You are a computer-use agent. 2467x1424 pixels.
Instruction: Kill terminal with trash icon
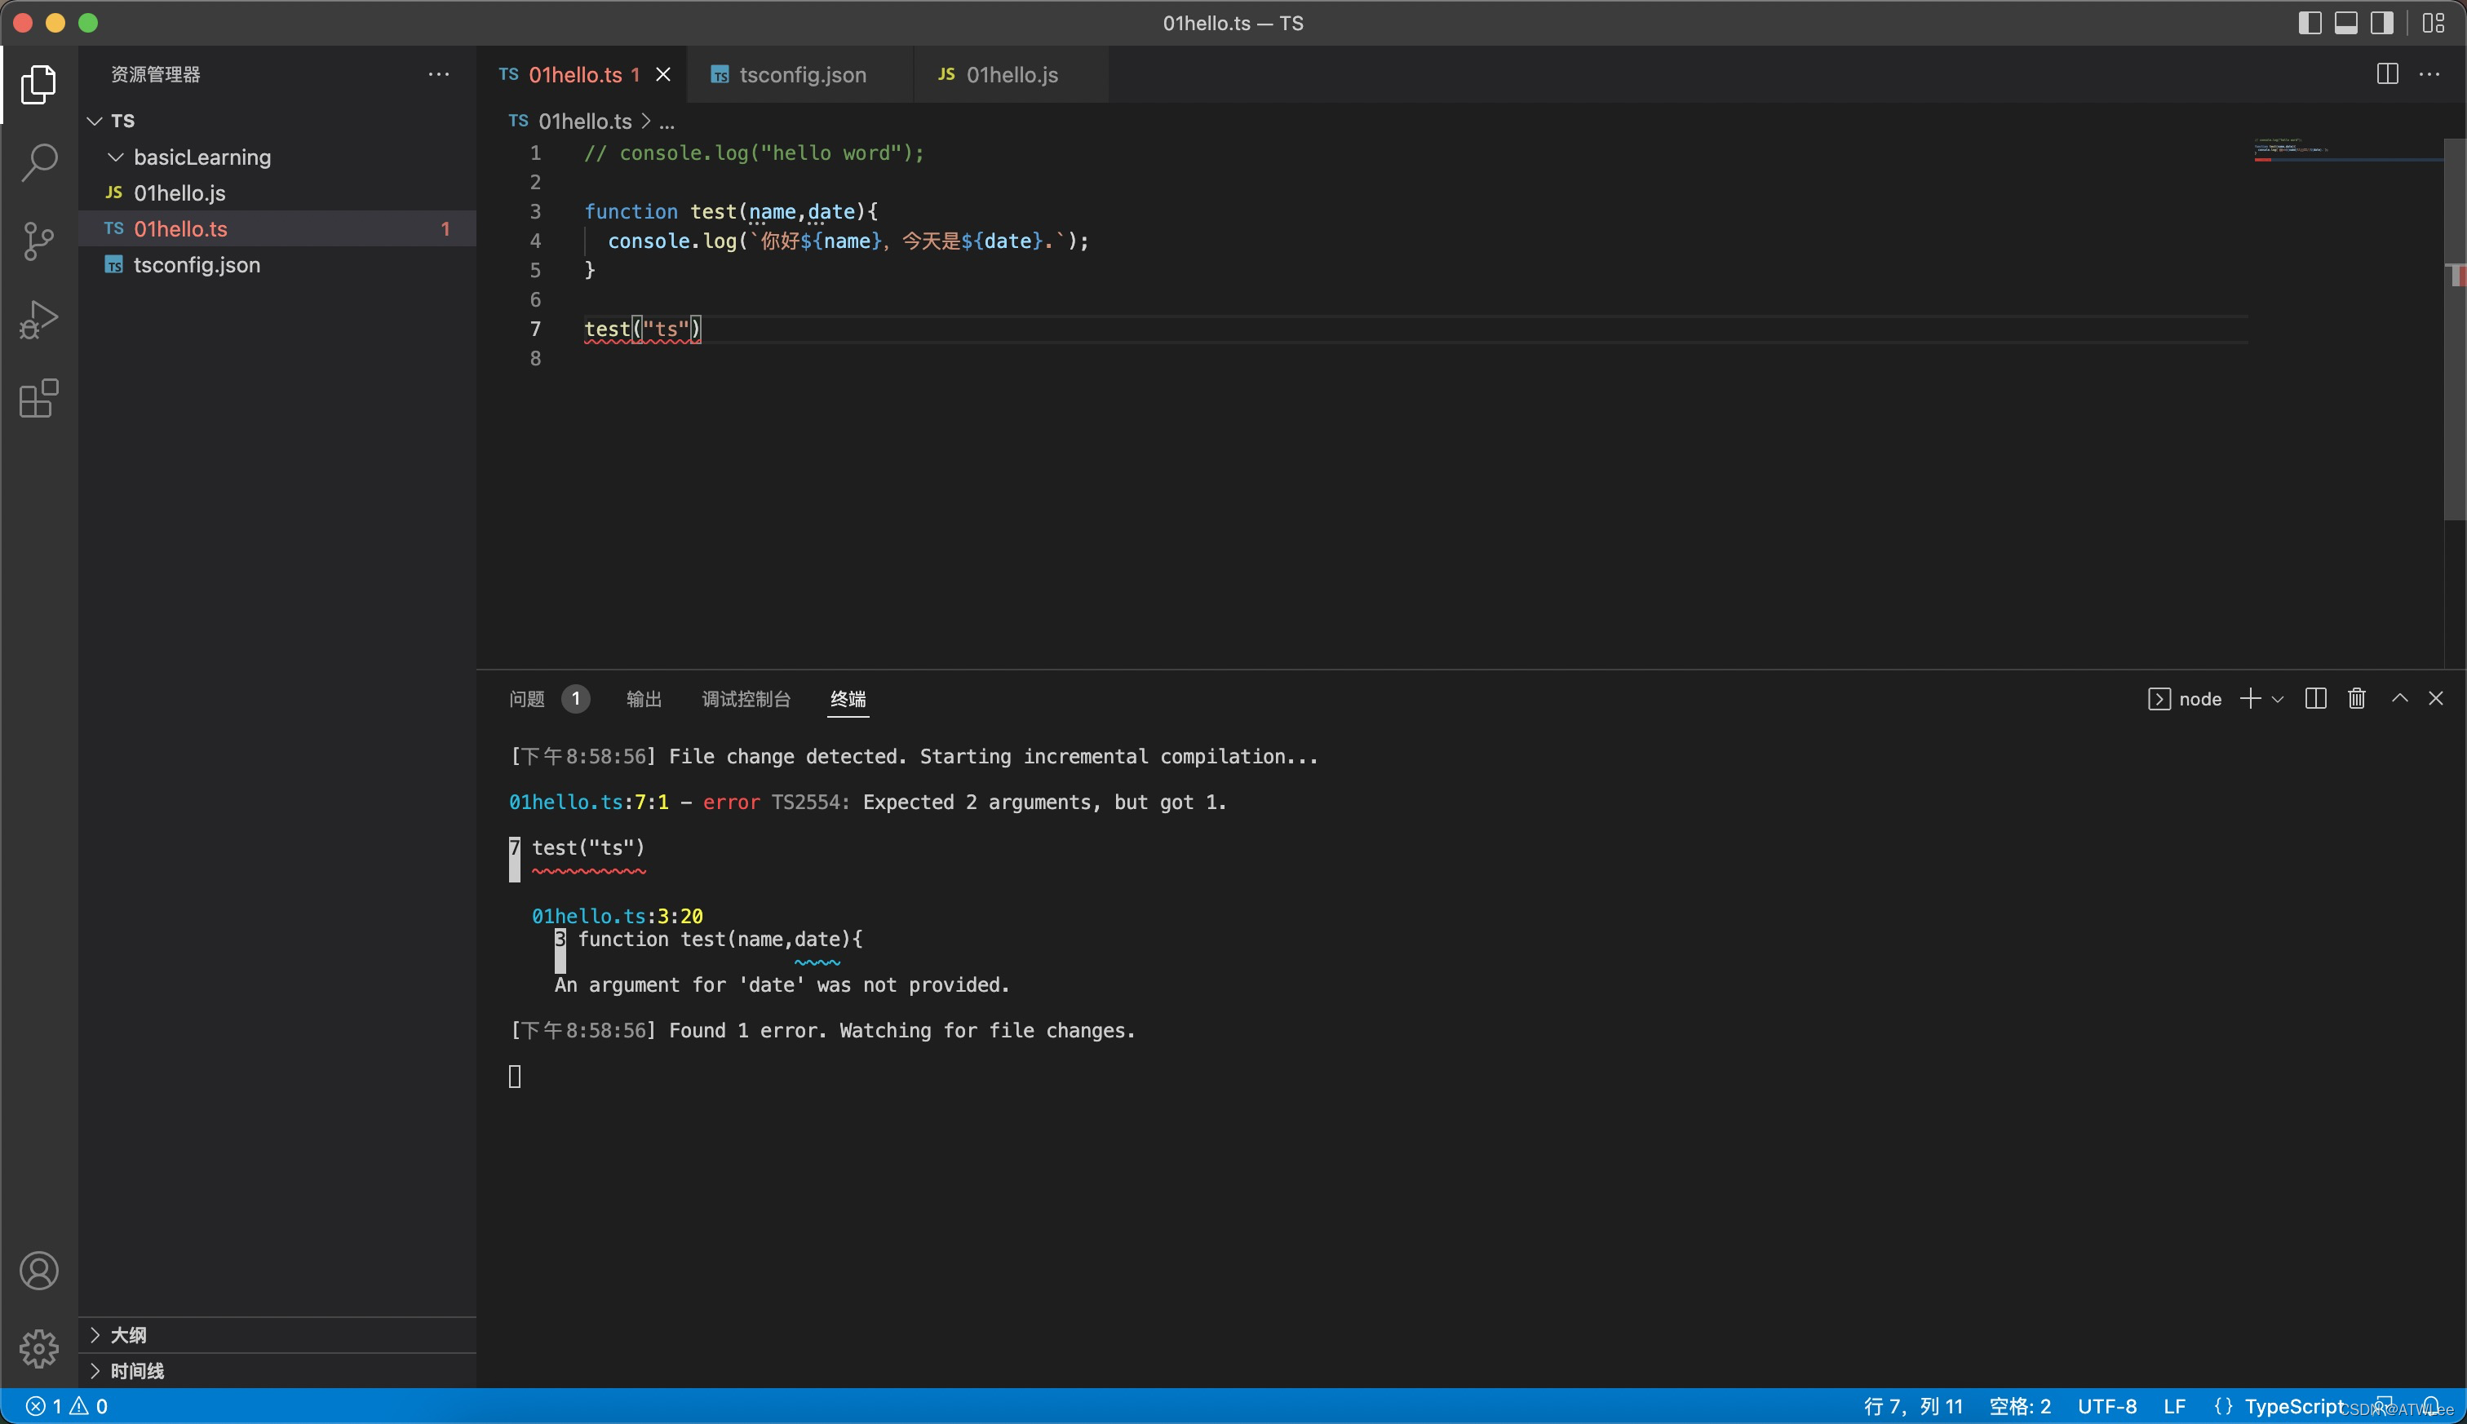point(2357,698)
